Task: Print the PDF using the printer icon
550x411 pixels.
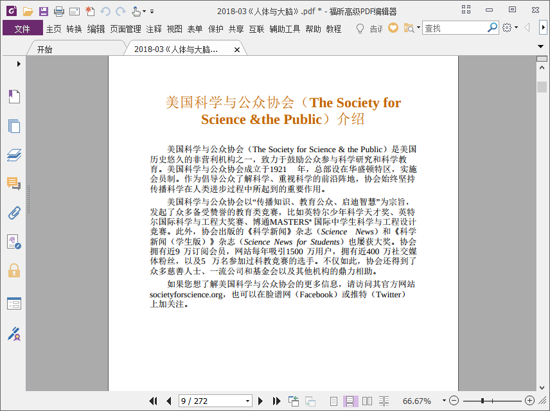Action: 59,12
